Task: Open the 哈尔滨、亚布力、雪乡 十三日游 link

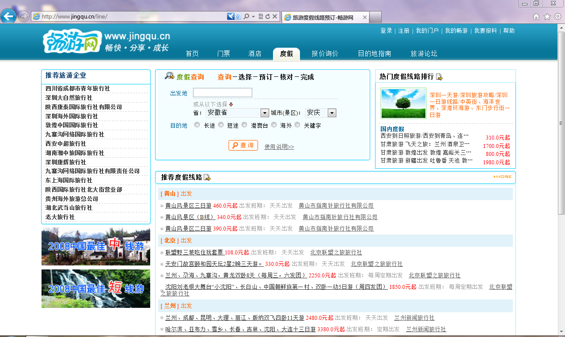Action: tap(240, 329)
